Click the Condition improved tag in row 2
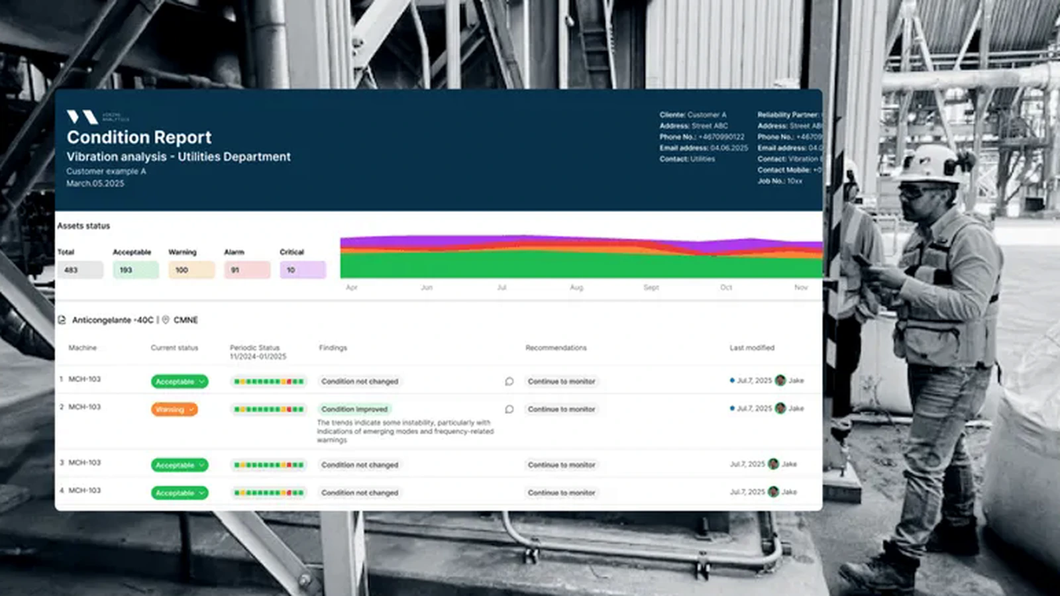The height and width of the screenshot is (596, 1060). point(354,409)
